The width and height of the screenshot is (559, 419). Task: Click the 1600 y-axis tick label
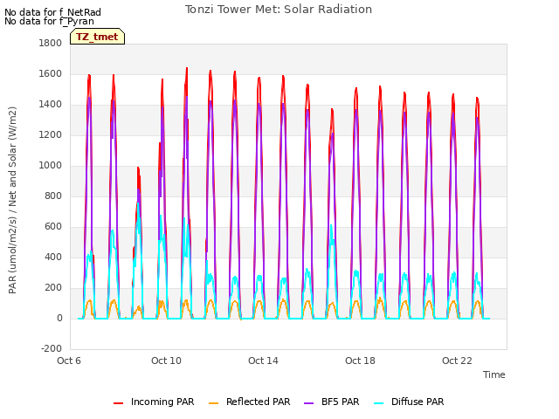click(51, 73)
